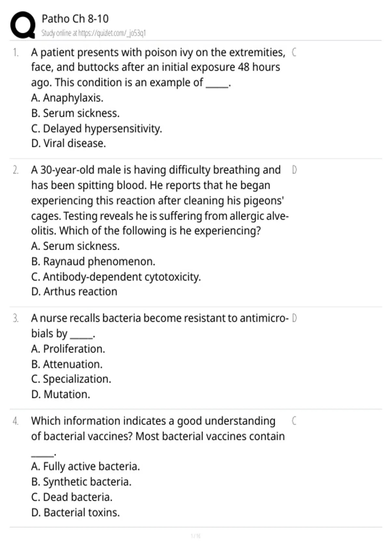Select 'C. Antibody-dependent cytotoxicity.' option
This screenshot has width=391, height=554.
116,277
